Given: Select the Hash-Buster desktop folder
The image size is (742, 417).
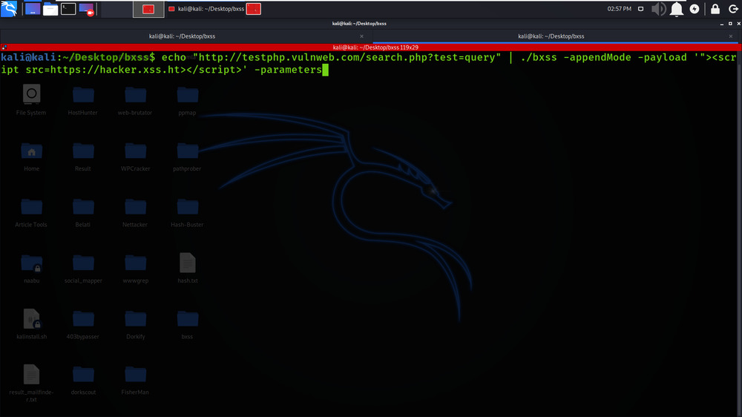Looking at the screenshot, I should coord(188,212).
